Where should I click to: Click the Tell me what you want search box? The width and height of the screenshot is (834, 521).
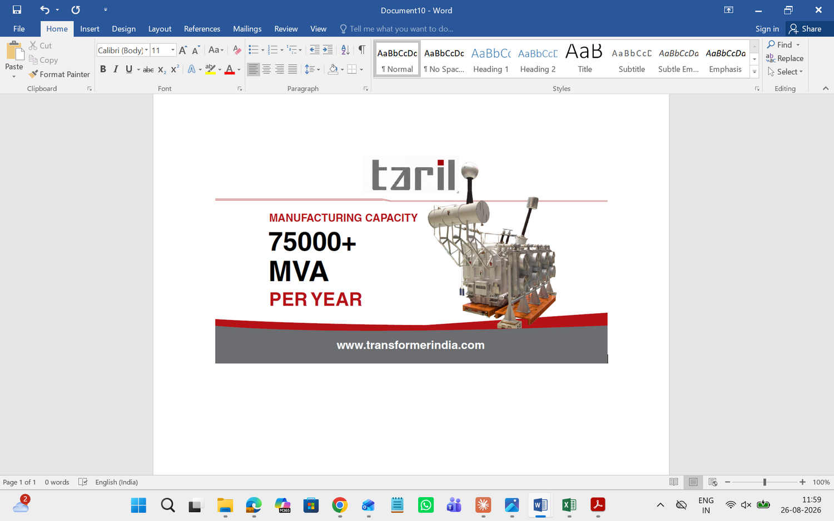397,29
